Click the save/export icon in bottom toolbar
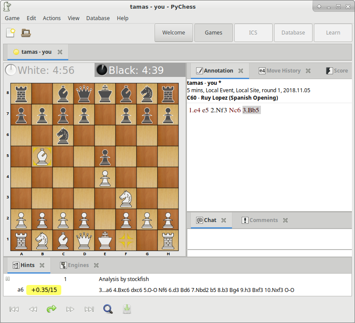 tap(127, 309)
